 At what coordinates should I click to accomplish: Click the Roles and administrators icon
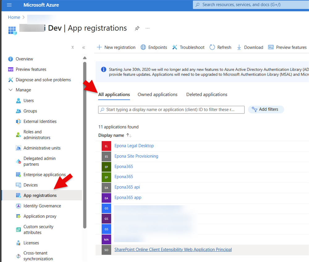pyautogui.click(x=18, y=135)
